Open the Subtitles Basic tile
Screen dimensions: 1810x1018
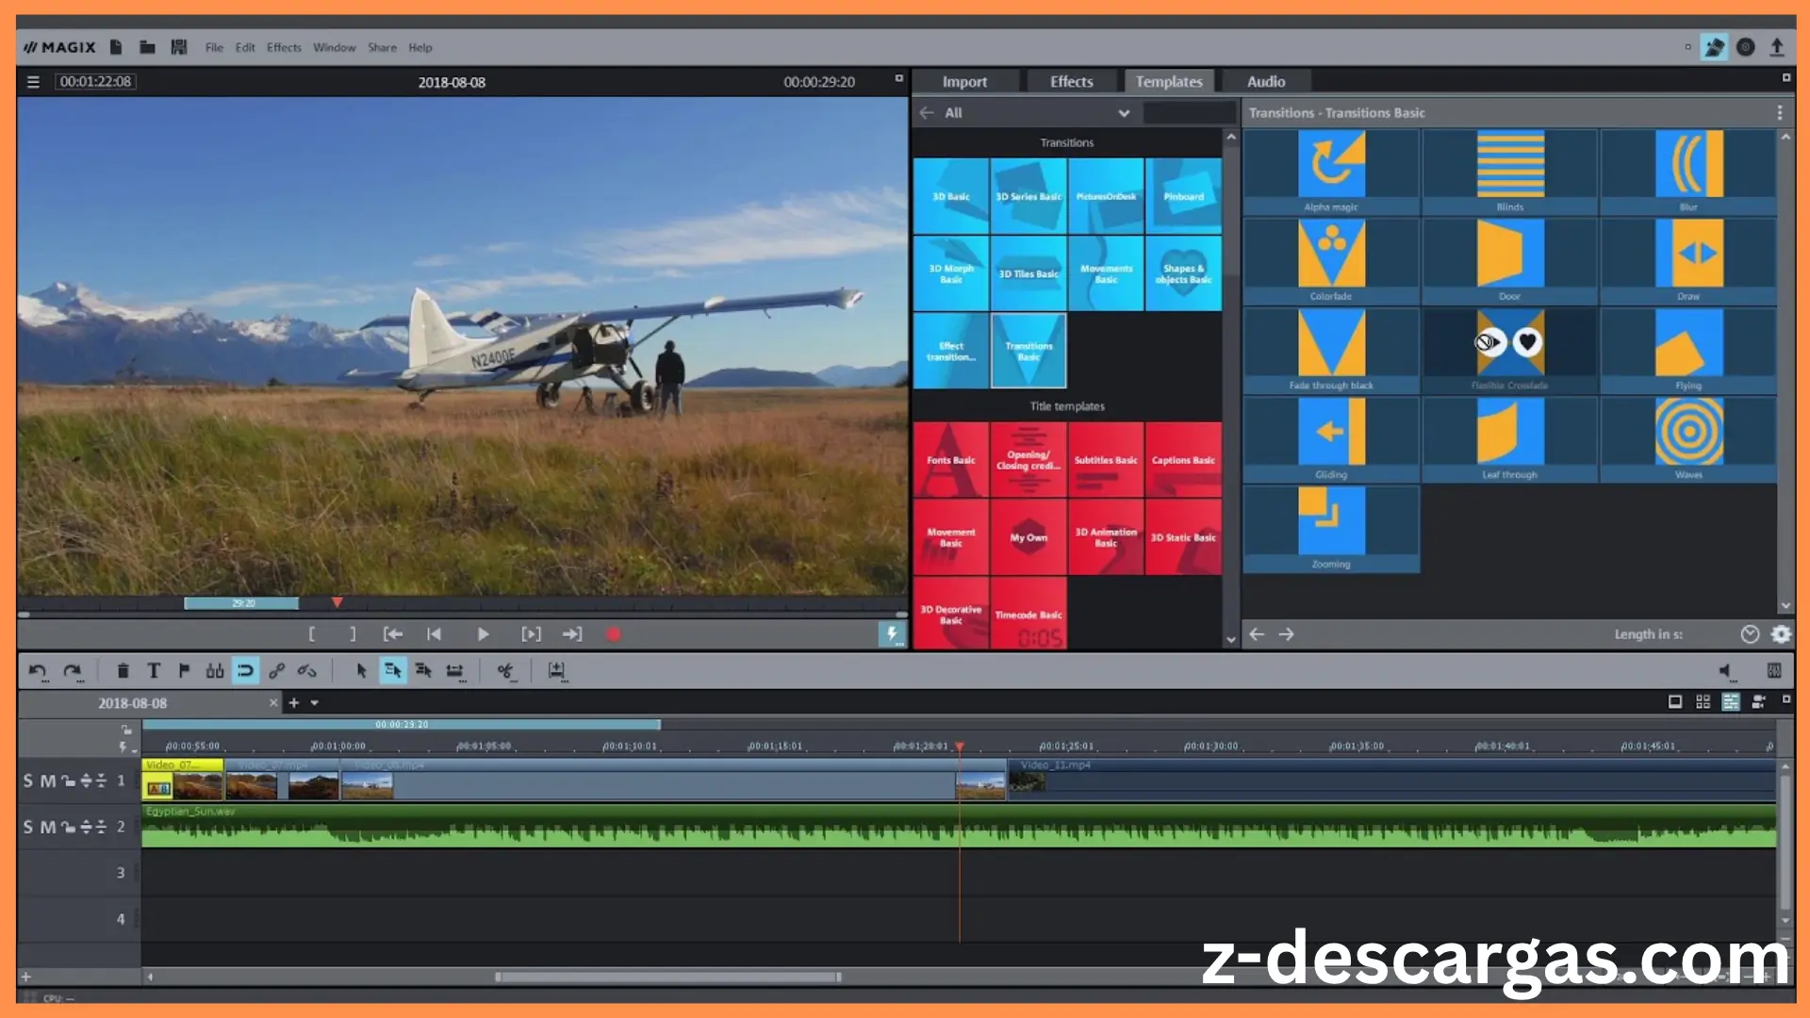1106,460
